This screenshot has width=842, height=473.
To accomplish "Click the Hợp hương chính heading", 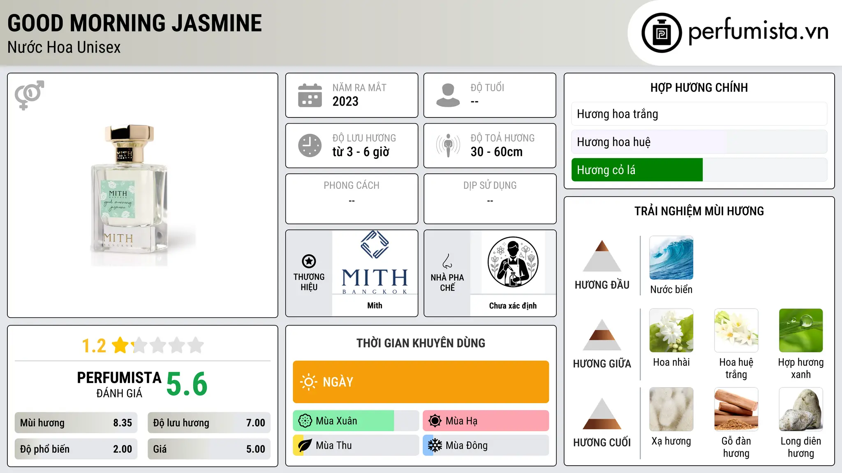I will pos(699,87).
